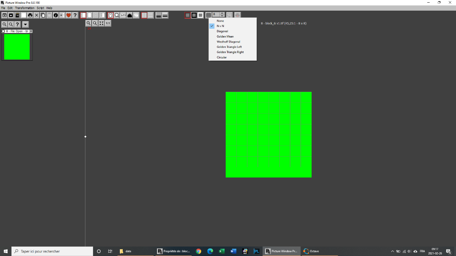The image size is (456, 256).
Task: Click the 1:1 zoom button
Action: click(x=108, y=23)
